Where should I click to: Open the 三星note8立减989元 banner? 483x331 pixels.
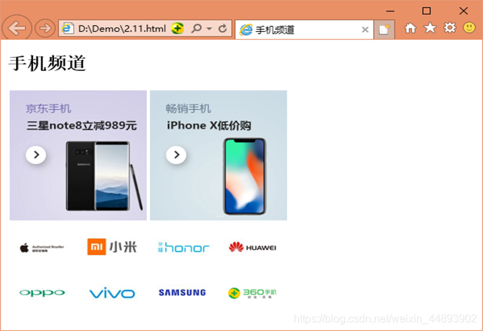point(78,155)
